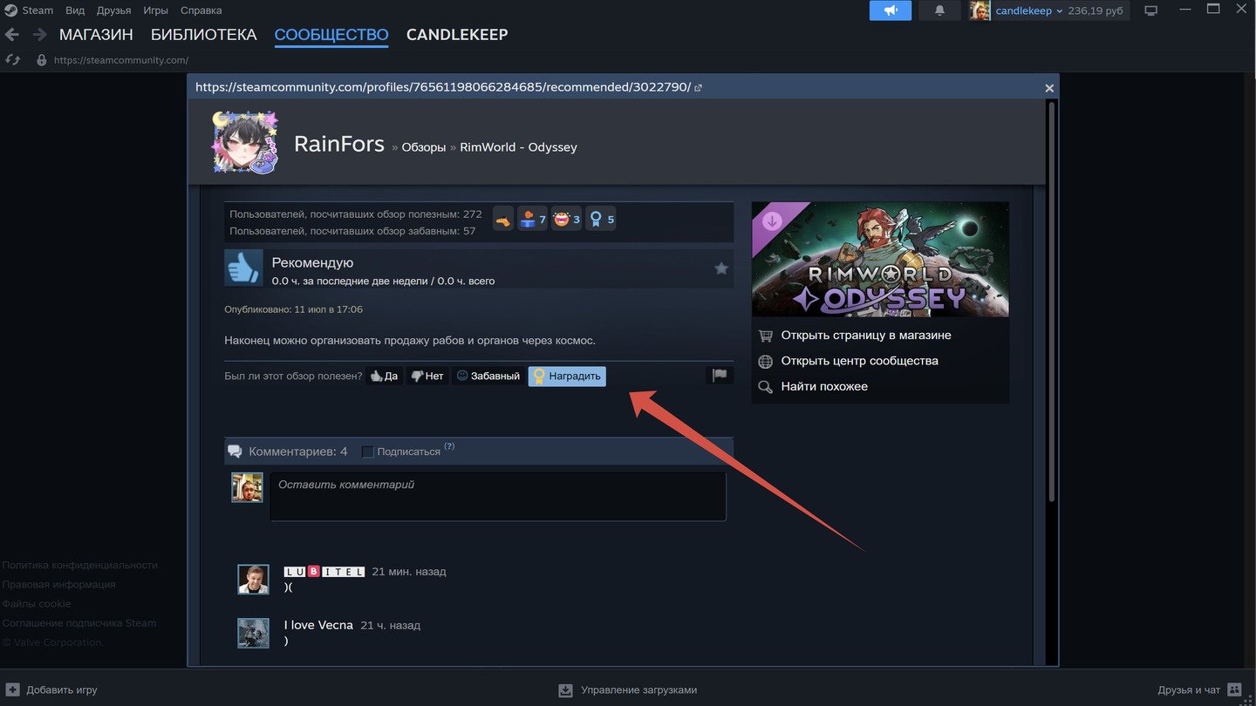The image size is (1256, 706).
Task: Open the Справка menu
Action: pos(201,10)
